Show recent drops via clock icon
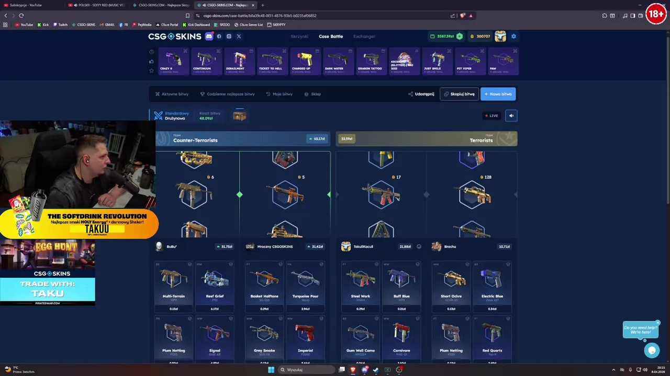The image size is (670, 376). [151, 52]
